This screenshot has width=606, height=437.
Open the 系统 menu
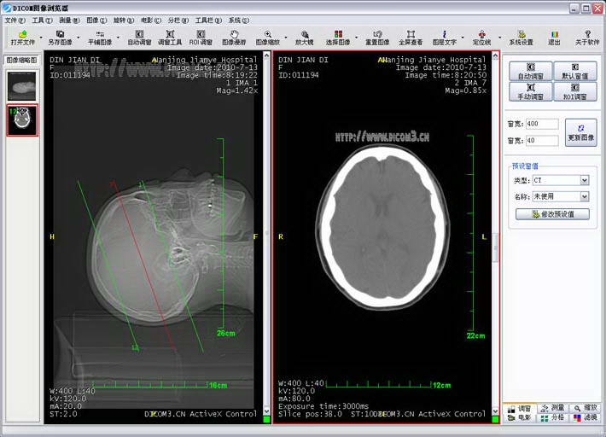coord(238,20)
